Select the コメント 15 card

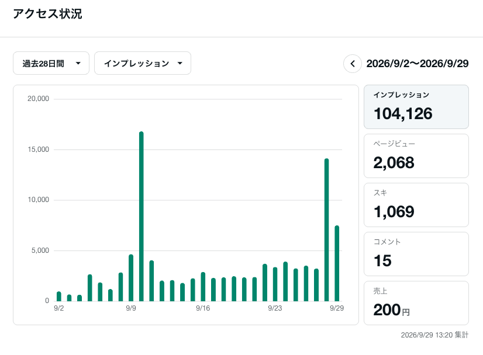(416, 254)
